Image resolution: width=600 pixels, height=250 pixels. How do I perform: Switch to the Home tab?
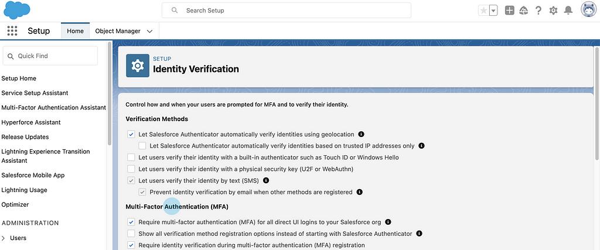pos(75,31)
